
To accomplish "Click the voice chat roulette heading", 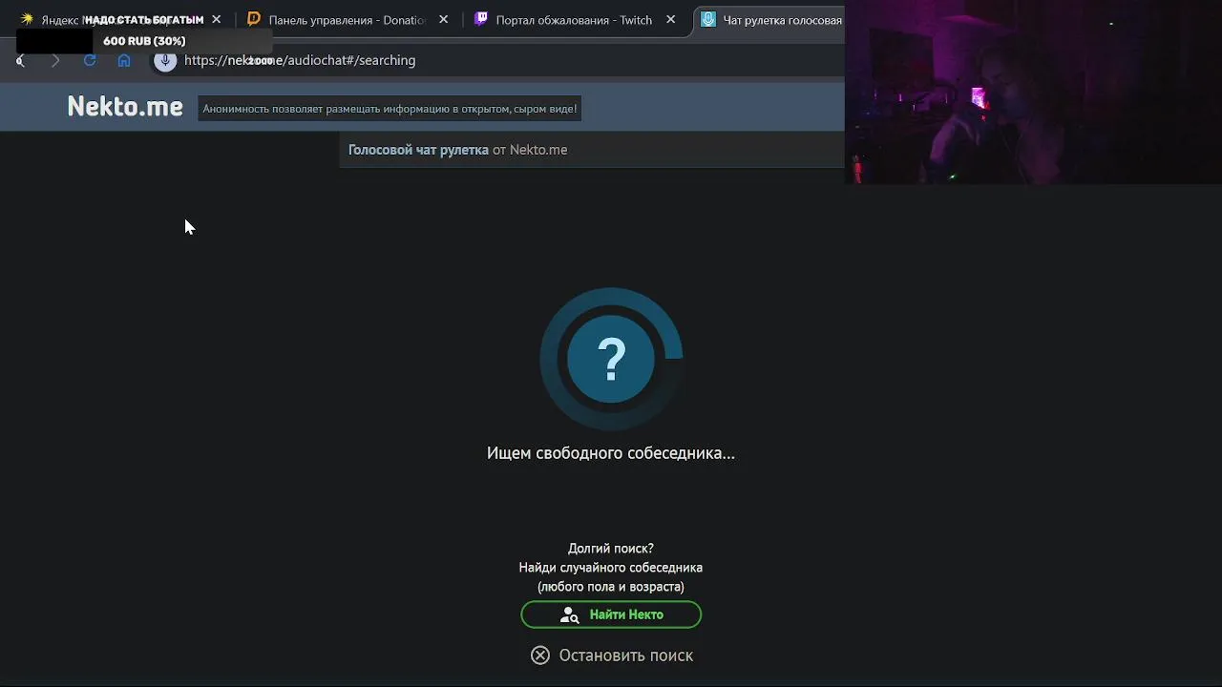I will pos(457,150).
